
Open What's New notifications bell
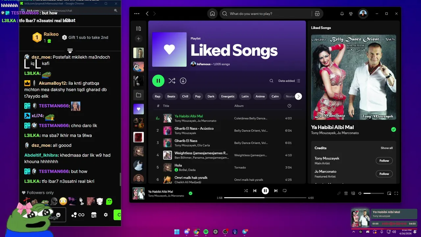pos(342,14)
